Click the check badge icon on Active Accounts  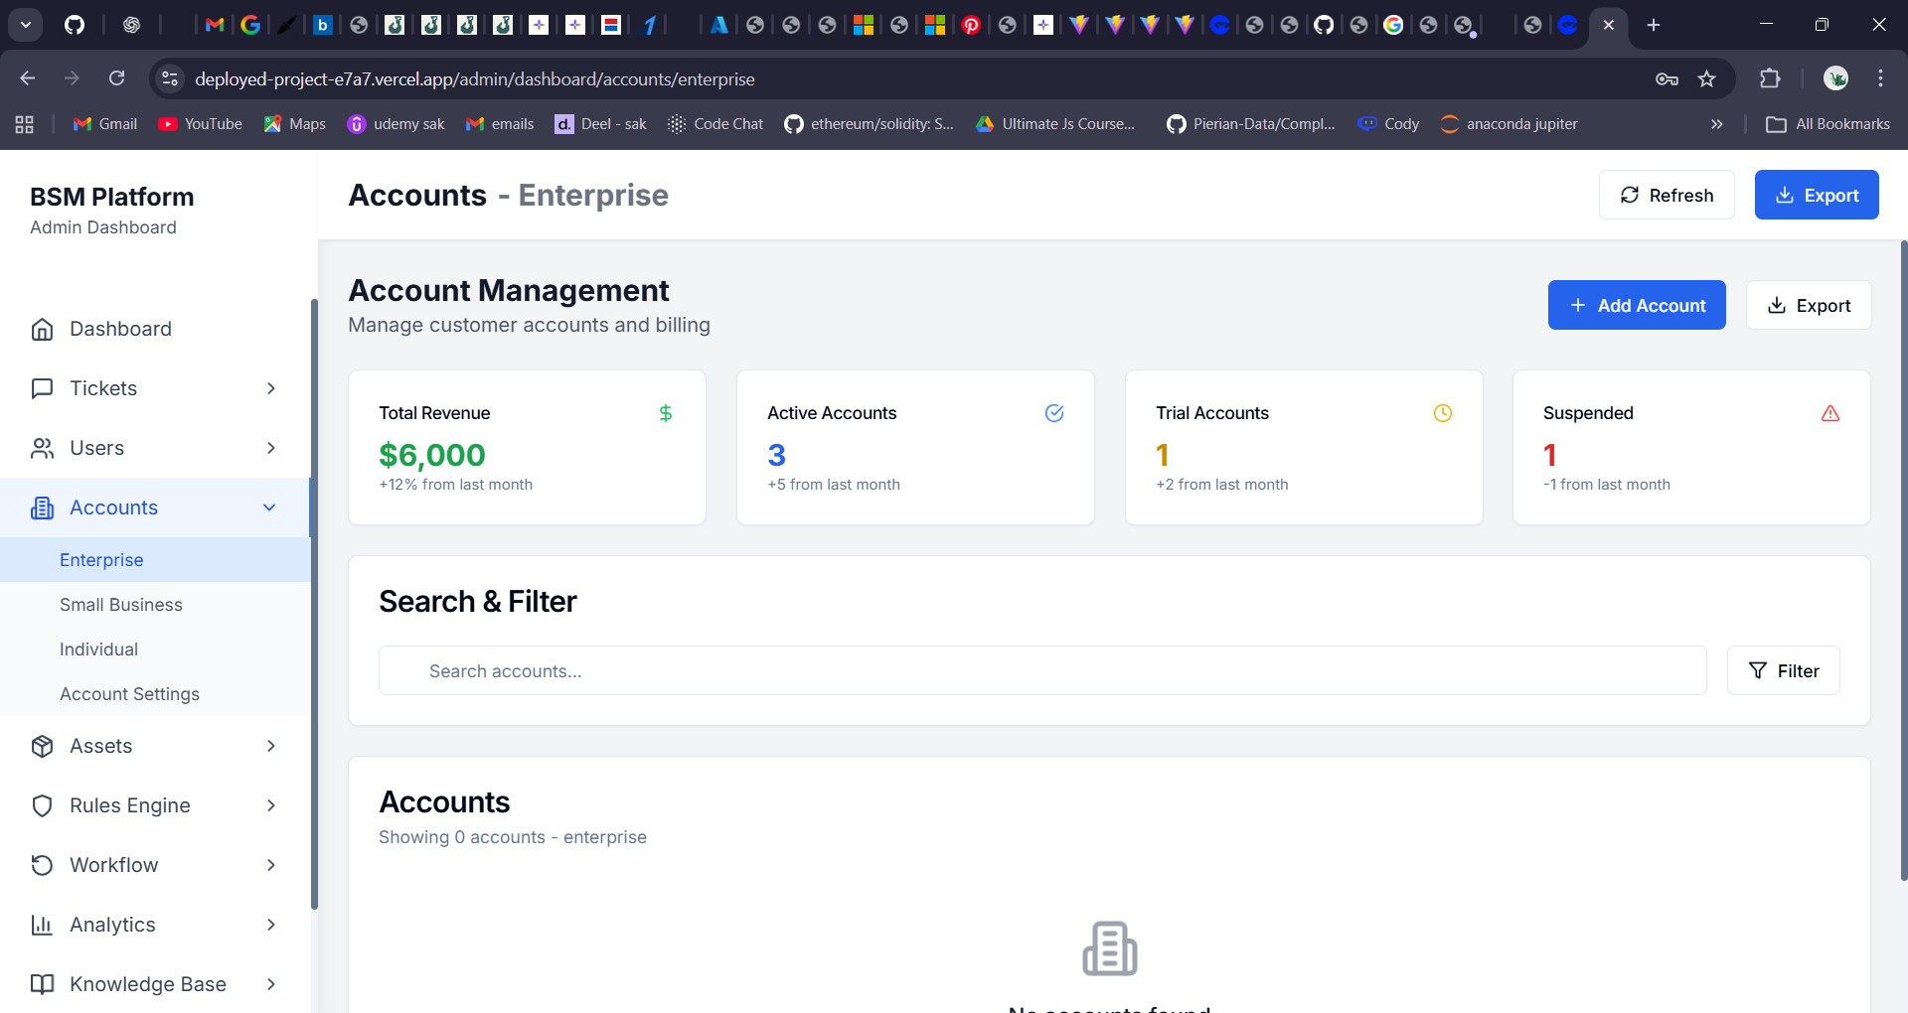1054,413
